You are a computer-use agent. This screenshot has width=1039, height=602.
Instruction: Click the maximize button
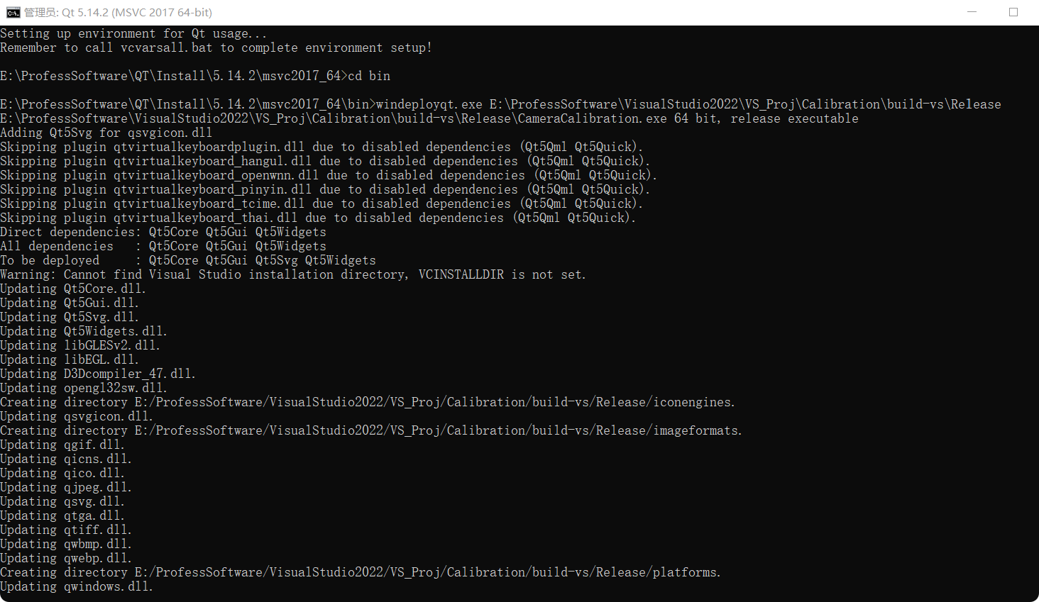1015,12
